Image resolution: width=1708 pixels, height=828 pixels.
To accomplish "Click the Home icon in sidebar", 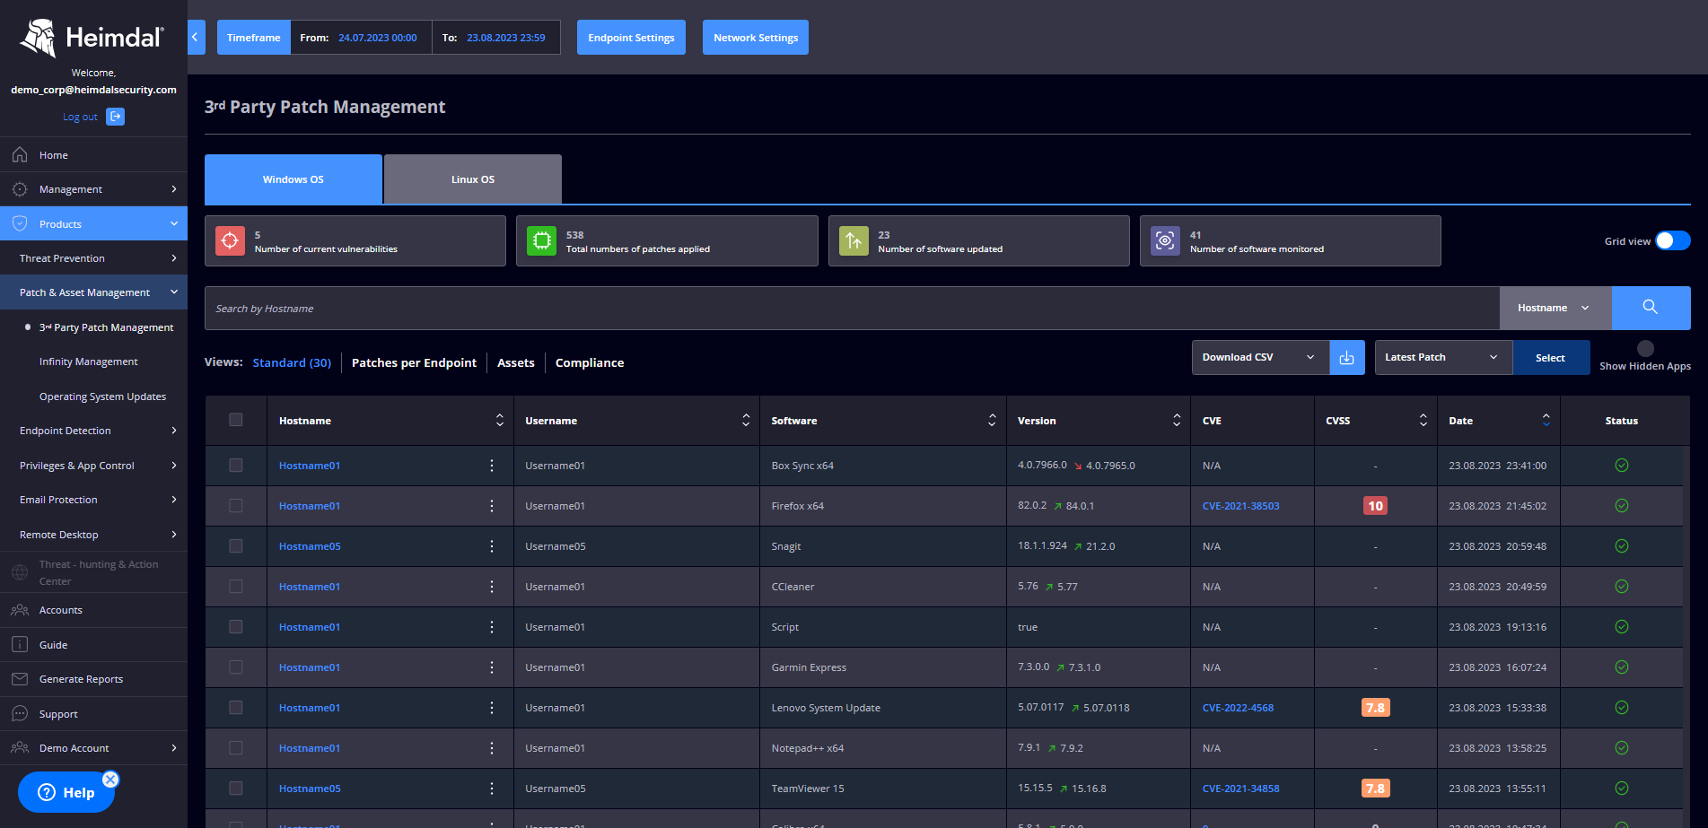I will tap(20, 155).
